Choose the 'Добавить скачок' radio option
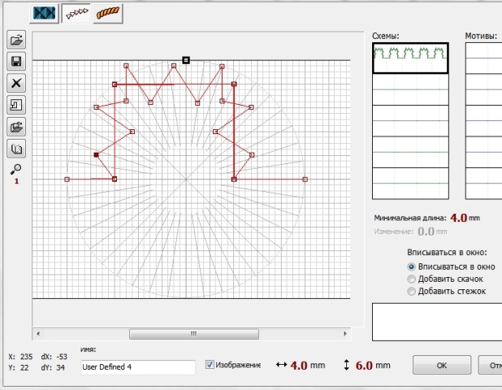This screenshot has height=390, width=502. coord(412,279)
